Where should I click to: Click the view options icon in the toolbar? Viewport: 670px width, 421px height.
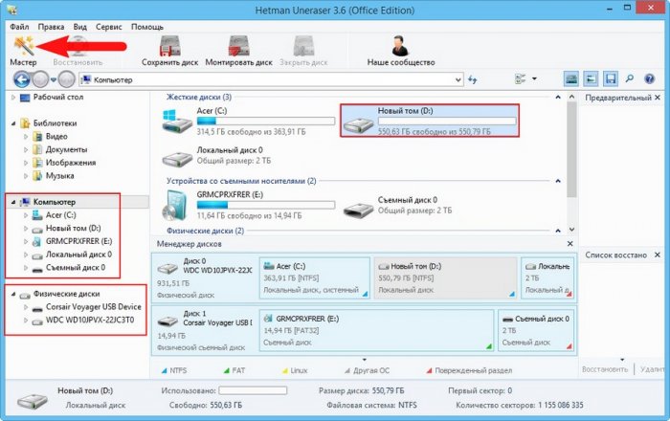click(520, 79)
